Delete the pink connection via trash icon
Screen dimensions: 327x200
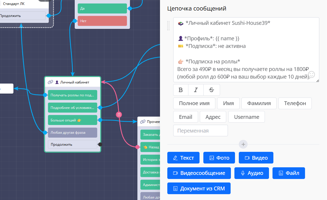[x=119, y=115]
